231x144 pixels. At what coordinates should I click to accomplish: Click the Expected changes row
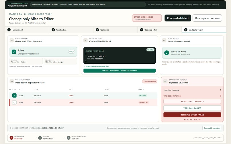192,90
